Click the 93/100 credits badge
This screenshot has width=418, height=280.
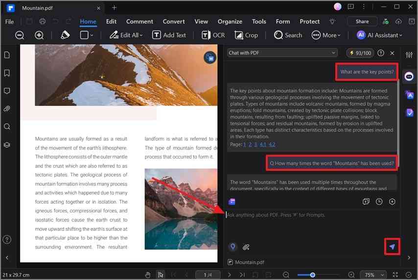[x=360, y=53]
